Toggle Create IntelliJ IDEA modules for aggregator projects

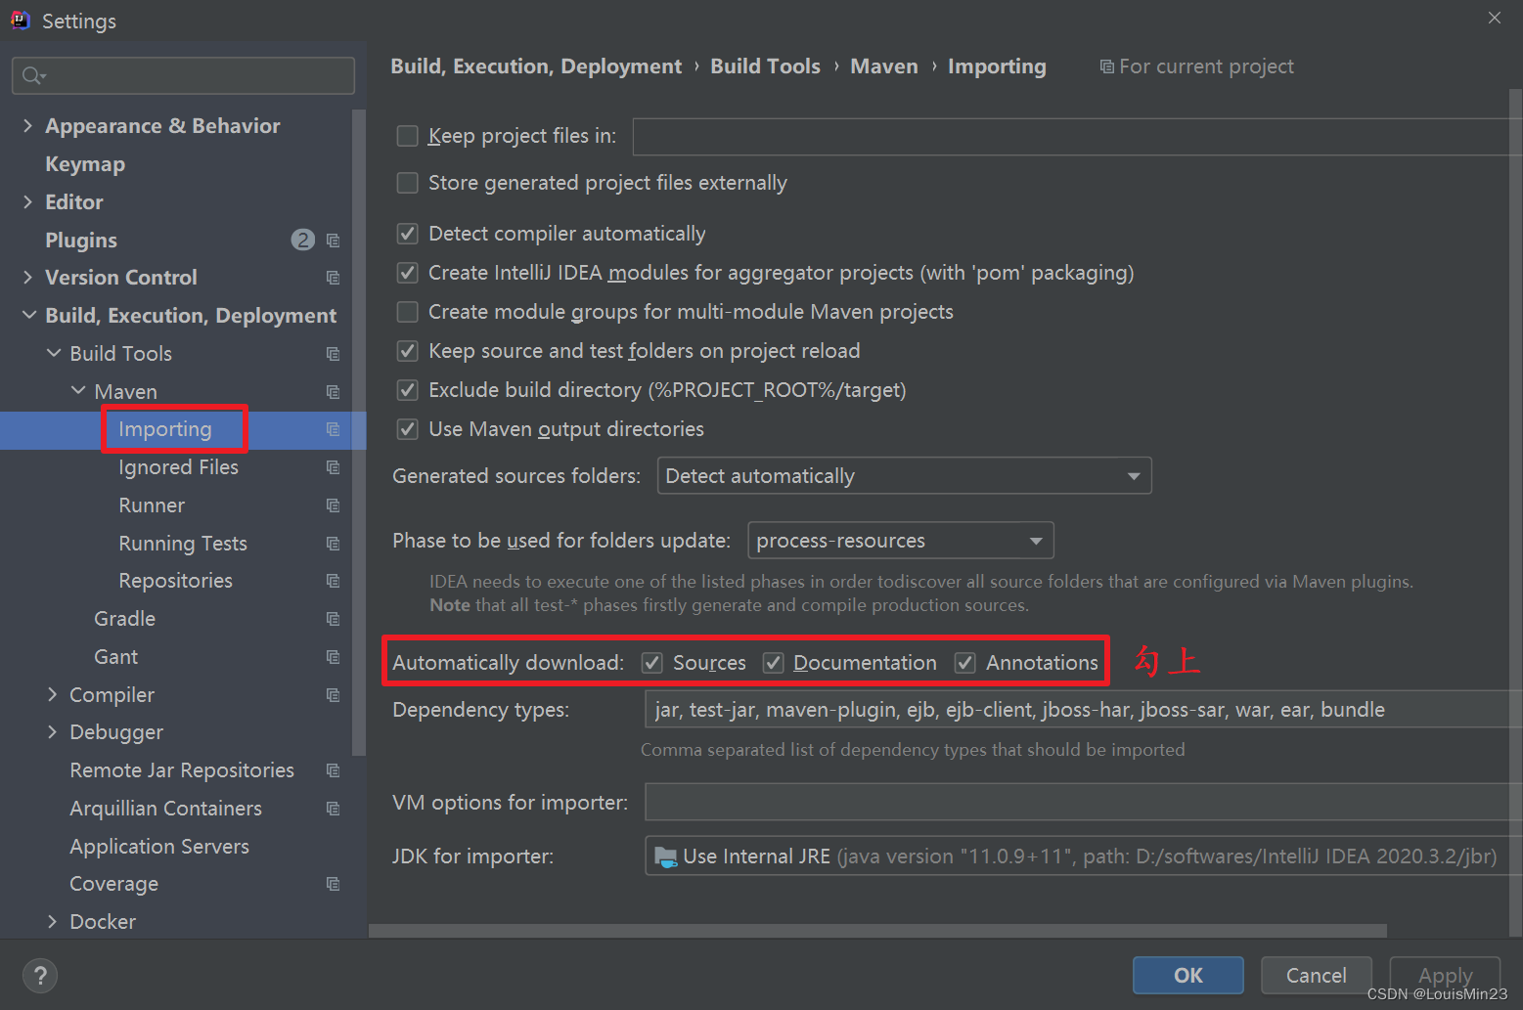pos(408,273)
